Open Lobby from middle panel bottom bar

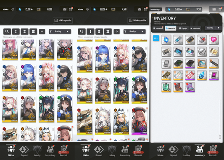point(112,151)
